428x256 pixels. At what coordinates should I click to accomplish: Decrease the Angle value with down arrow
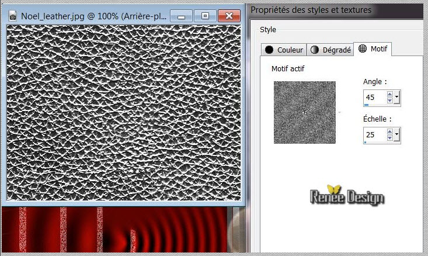[390, 101]
